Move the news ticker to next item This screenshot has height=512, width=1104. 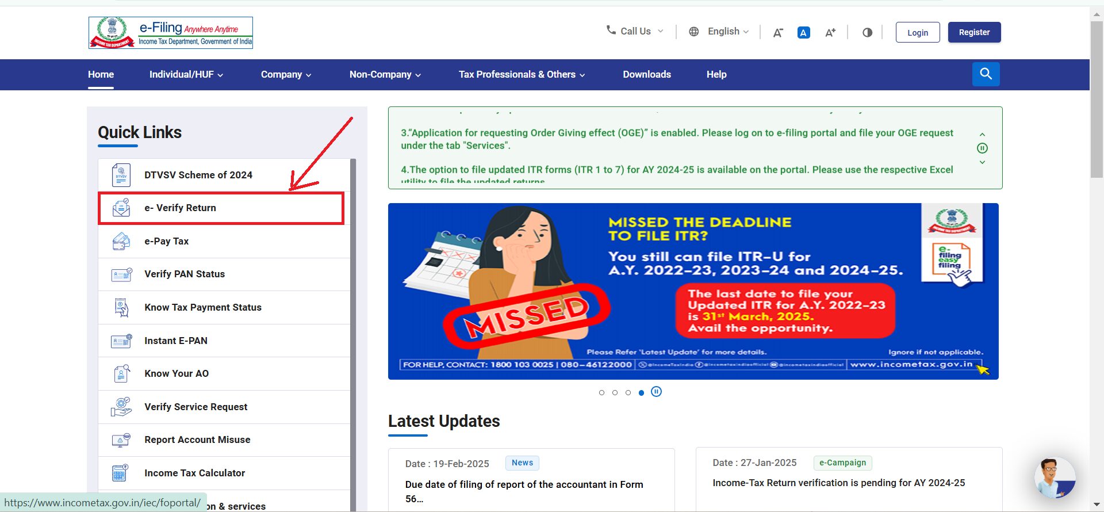click(983, 162)
